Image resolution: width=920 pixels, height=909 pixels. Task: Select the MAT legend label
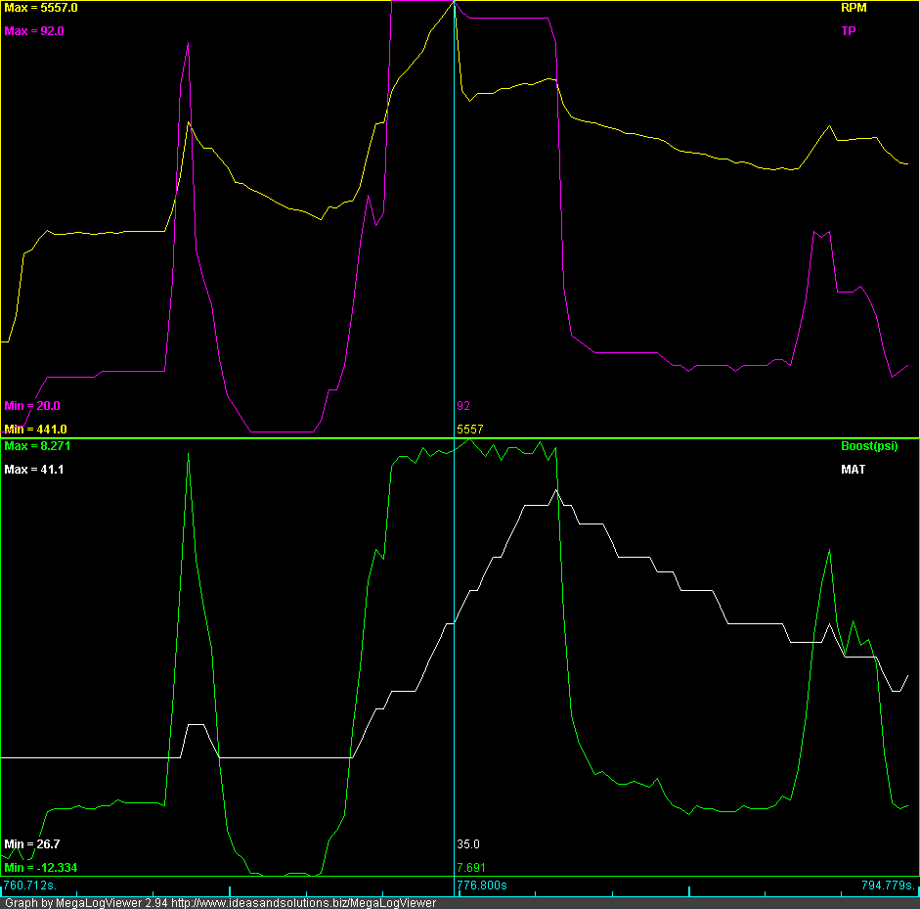pos(853,470)
